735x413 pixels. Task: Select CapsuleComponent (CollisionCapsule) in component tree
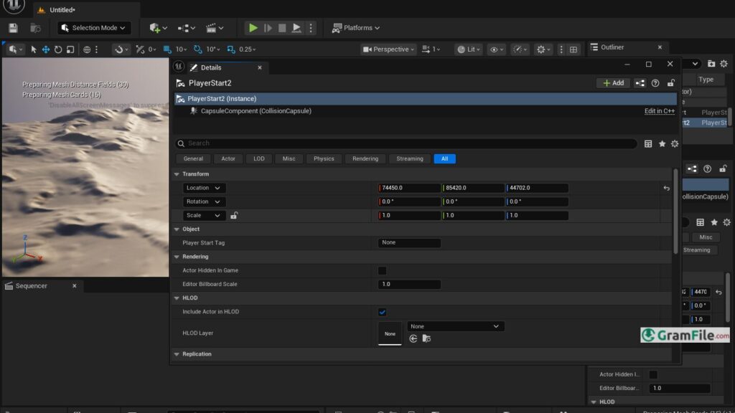pos(256,111)
